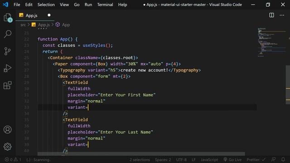This screenshot has width=290, height=163.
Task: Open the Terminal menu
Action: [105, 5]
